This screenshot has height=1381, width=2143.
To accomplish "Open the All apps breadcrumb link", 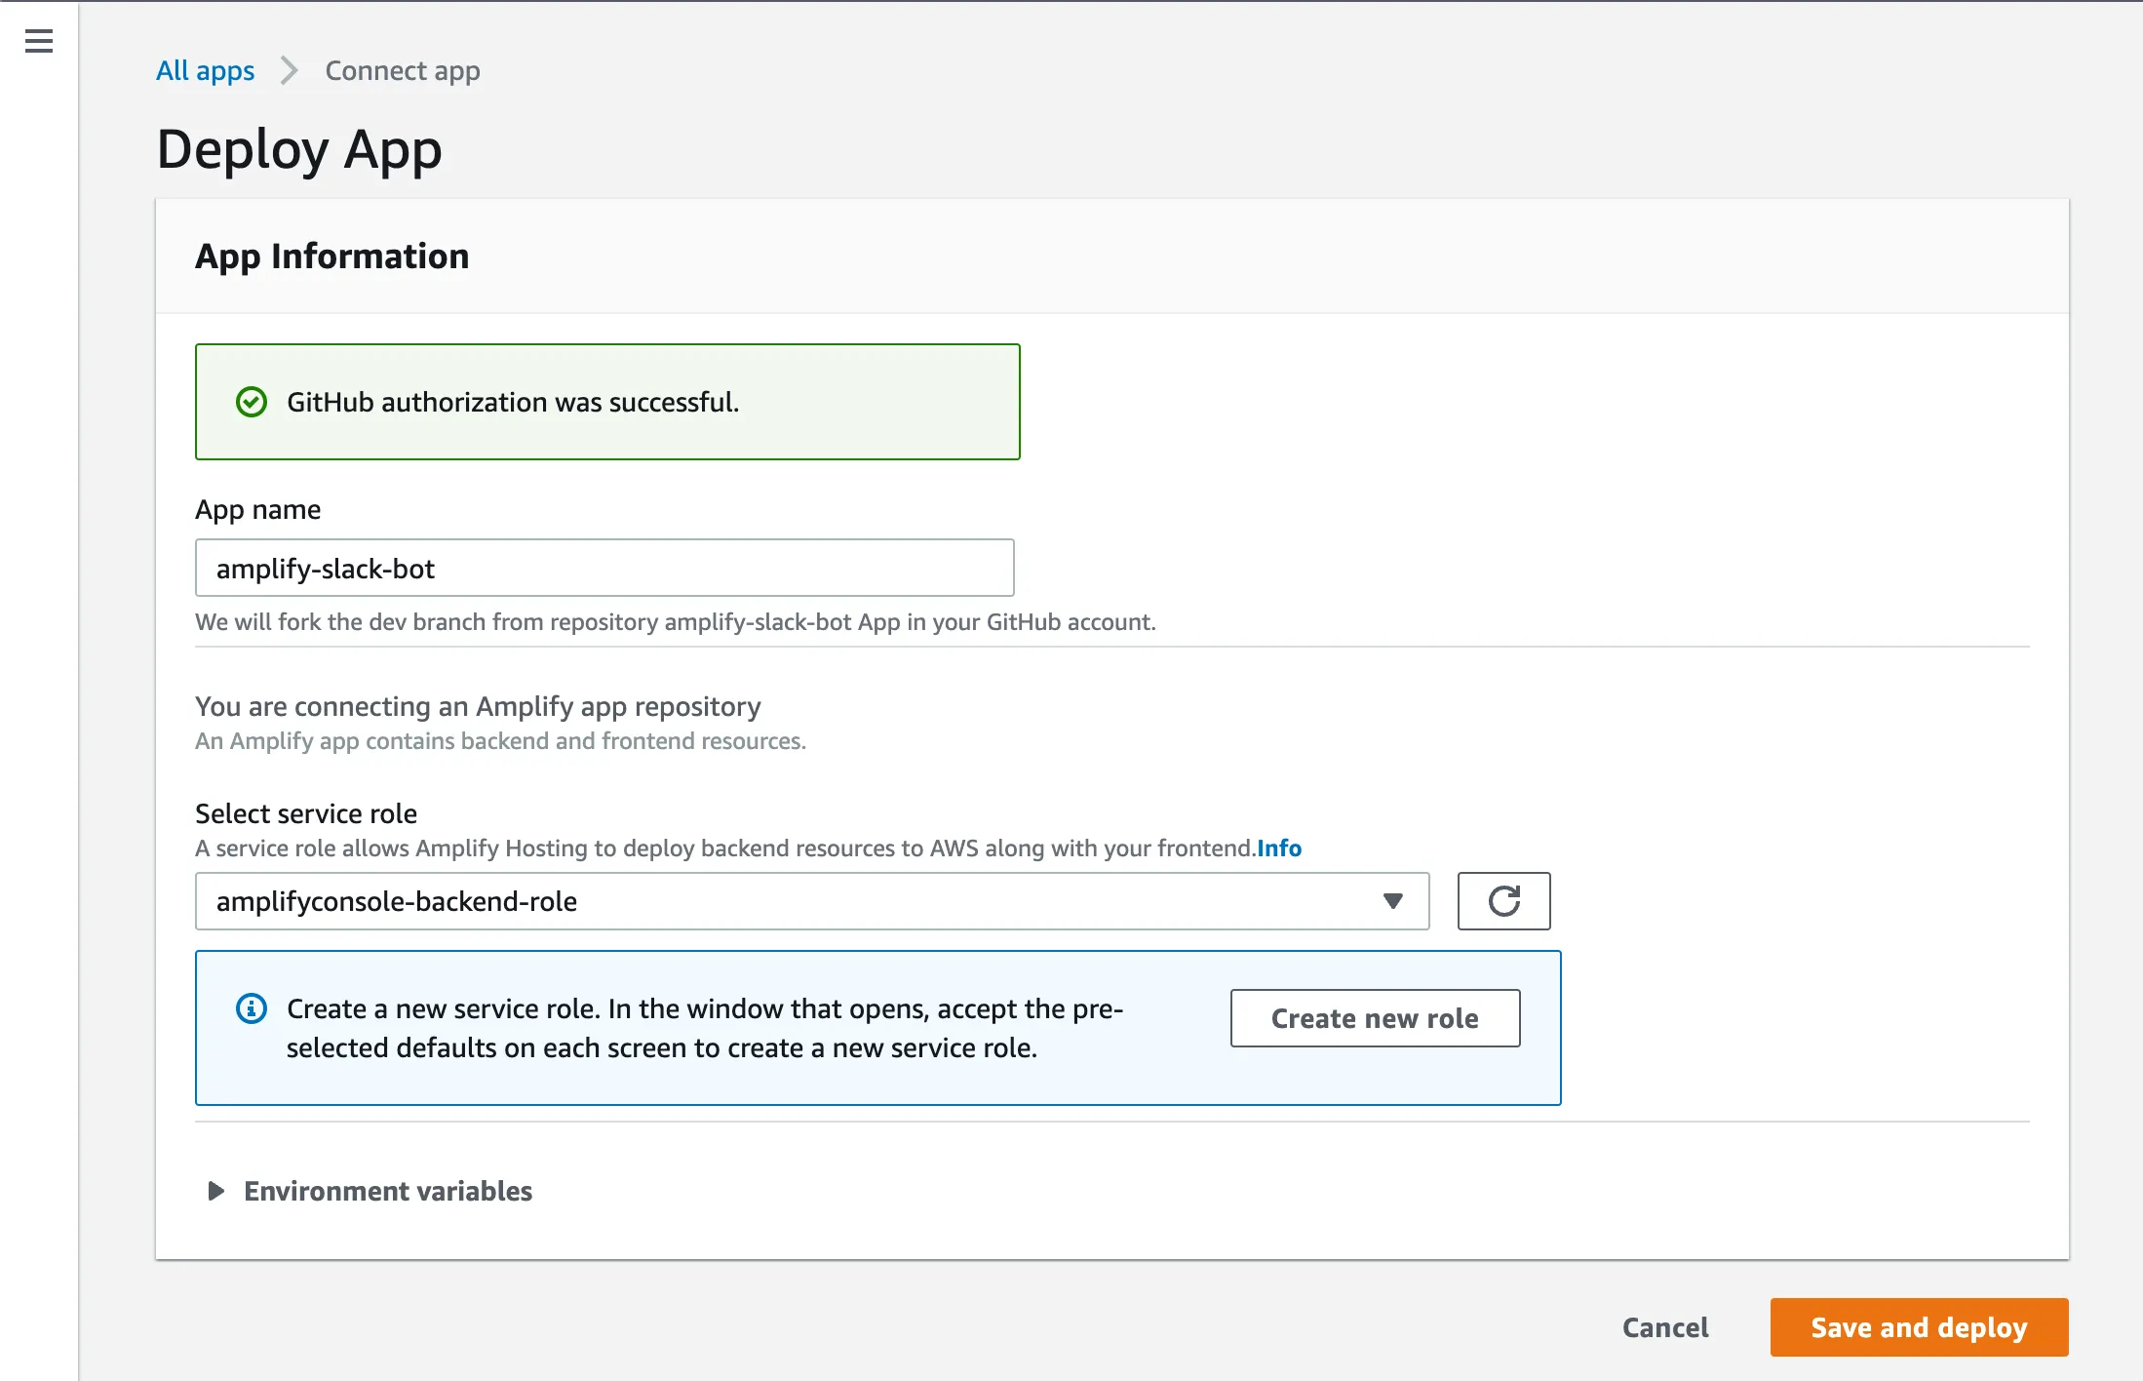I will (205, 70).
